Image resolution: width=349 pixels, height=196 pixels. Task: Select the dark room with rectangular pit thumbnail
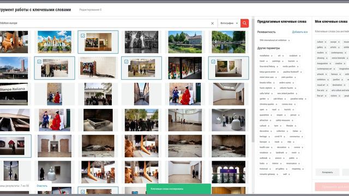point(98,120)
